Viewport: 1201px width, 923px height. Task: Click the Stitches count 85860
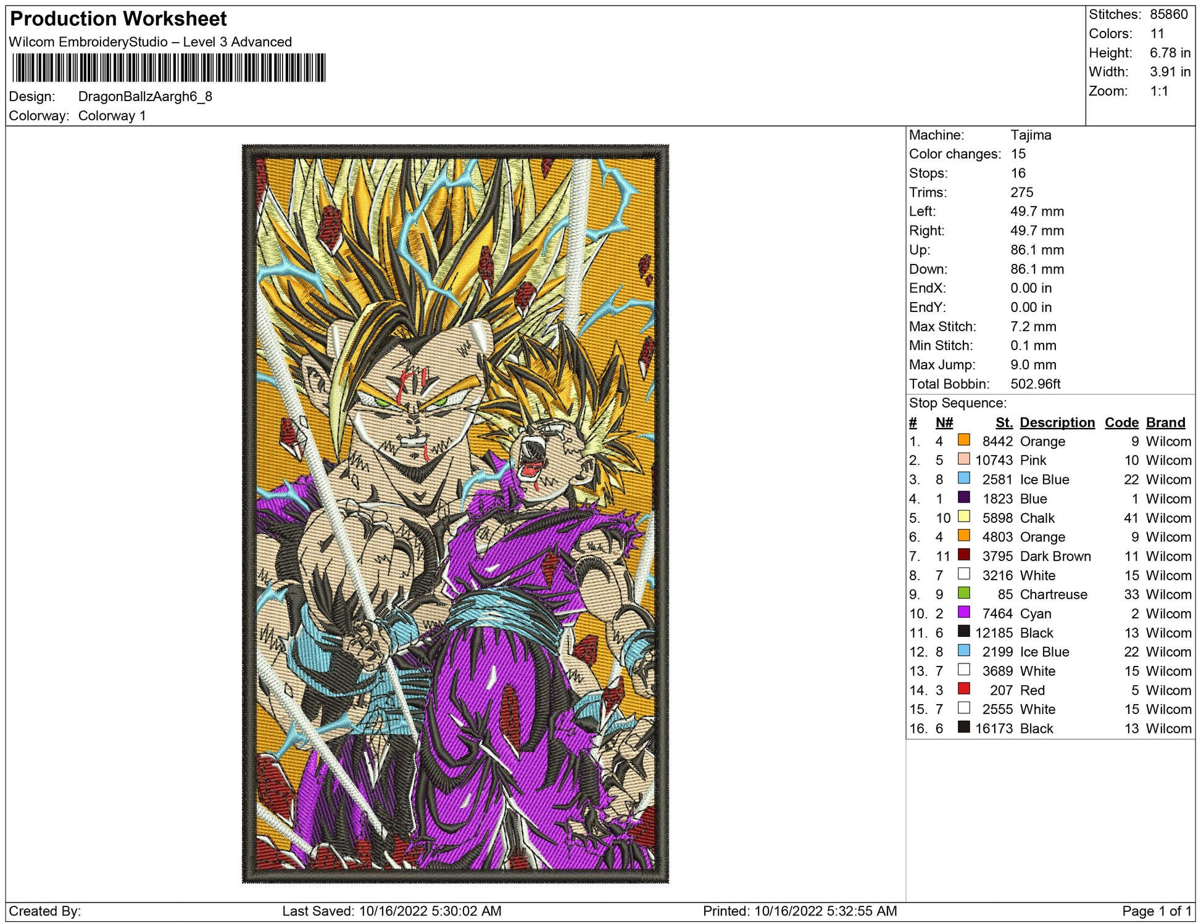[1168, 14]
